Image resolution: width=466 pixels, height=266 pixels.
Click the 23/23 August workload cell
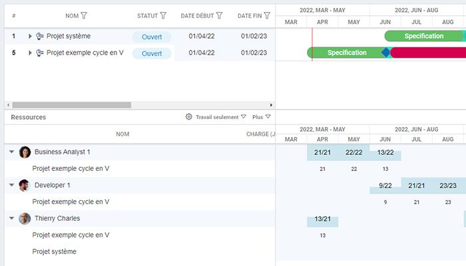448,186
